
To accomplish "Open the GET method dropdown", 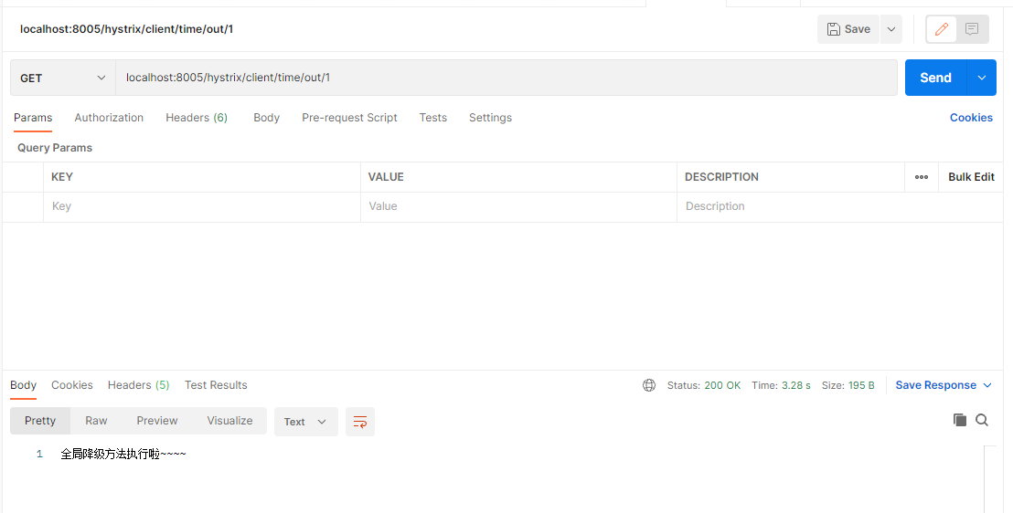I will point(63,79).
